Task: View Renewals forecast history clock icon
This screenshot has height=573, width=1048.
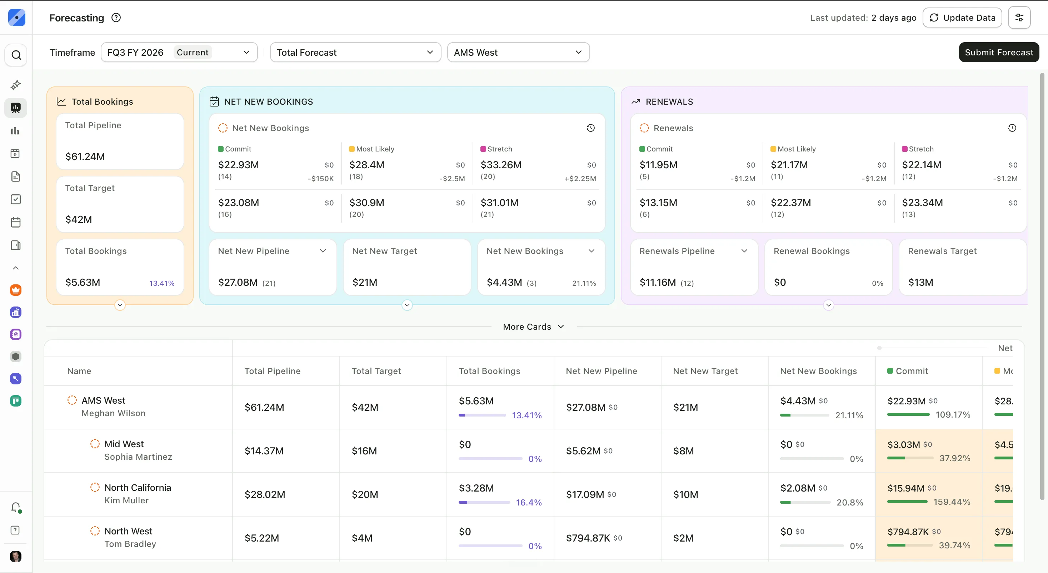Action: point(1012,128)
